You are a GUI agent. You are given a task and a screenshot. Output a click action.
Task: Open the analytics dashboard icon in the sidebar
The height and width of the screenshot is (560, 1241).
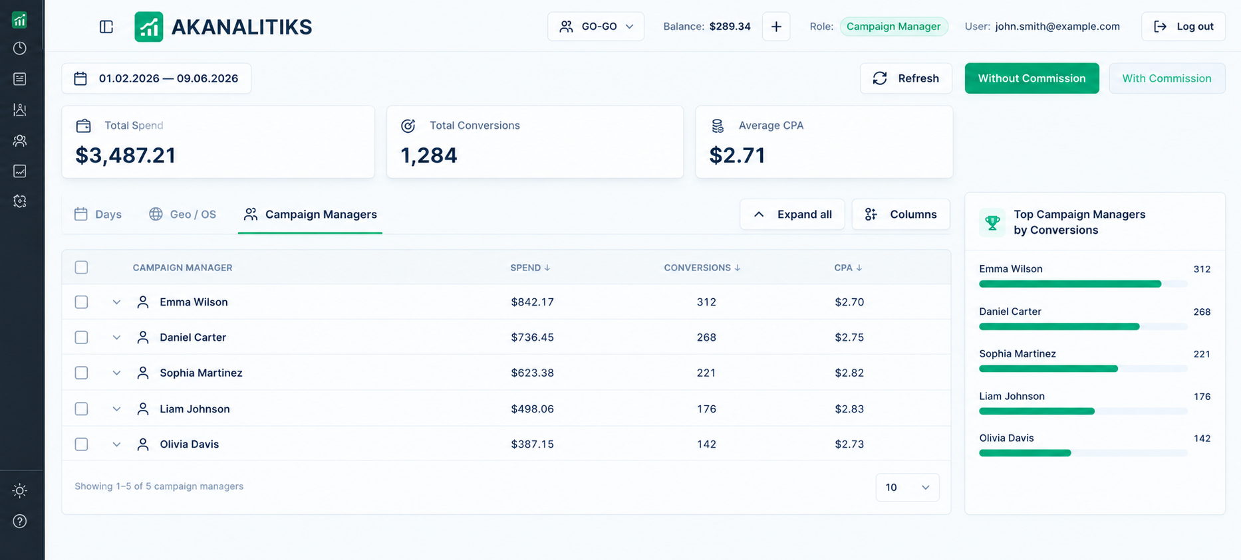(x=20, y=20)
